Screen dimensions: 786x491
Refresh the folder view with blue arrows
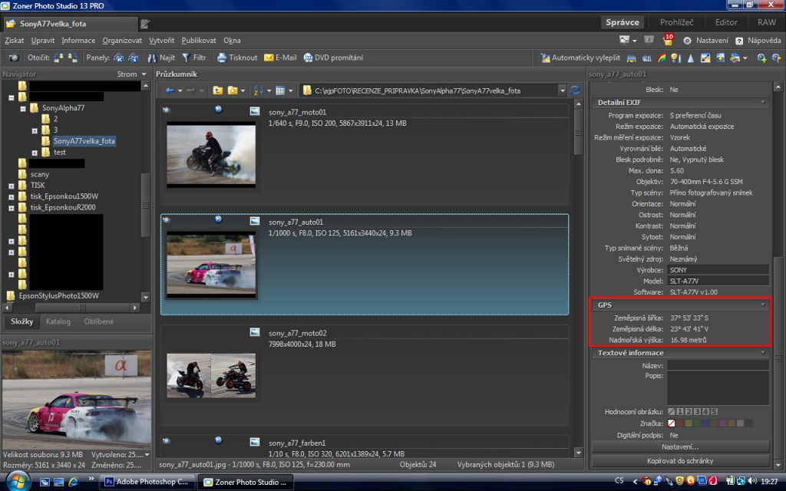coord(575,91)
